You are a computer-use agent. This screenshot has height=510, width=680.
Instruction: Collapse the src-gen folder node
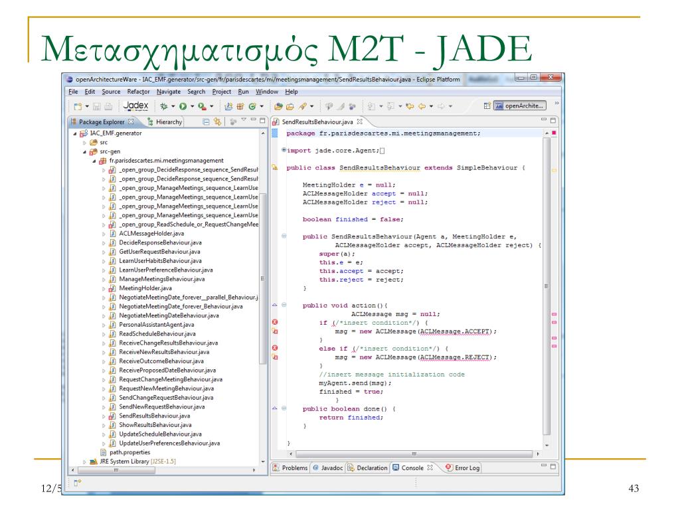point(84,152)
